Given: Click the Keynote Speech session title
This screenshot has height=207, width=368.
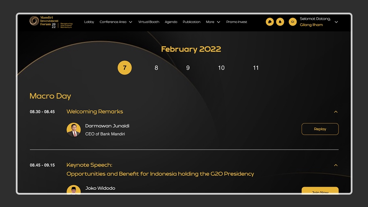Looking at the screenshot, I should click(160, 169).
